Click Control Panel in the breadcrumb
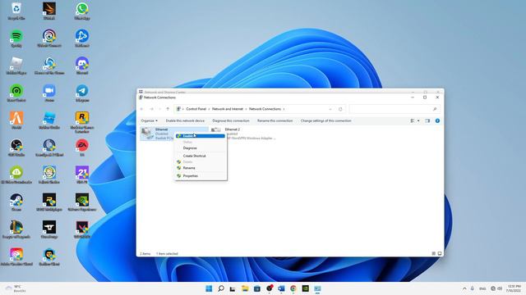Viewport: 526px width, 295px height. pos(196,109)
